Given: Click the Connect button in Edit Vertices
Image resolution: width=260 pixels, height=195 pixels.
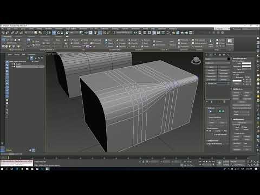Looking at the screenshot, I should (242, 102).
